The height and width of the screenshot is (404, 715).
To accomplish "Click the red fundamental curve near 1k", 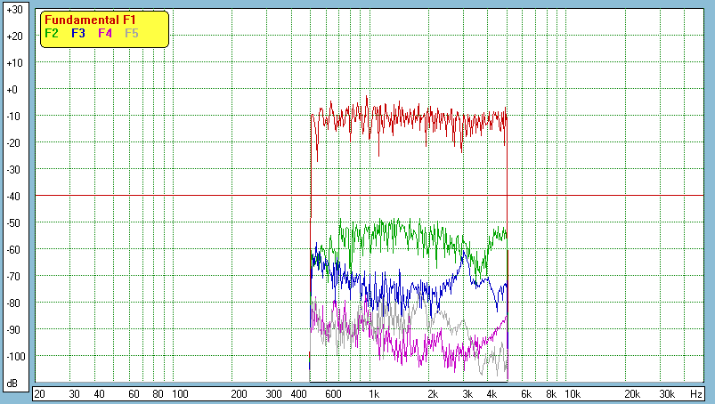I will pyautogui.click(x=375, y=115).
